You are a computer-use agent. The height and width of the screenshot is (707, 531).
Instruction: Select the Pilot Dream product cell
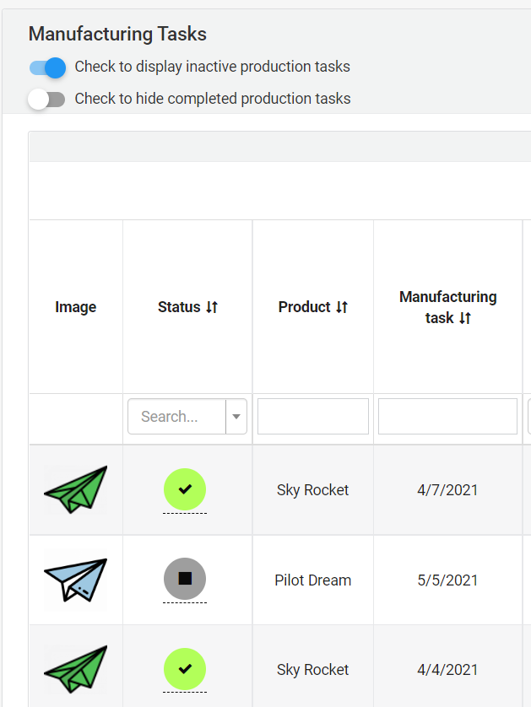[x=313, y=580]
